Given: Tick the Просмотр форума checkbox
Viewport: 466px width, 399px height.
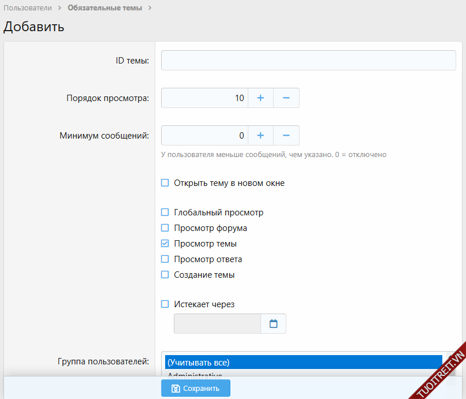Looking at the screenshot, I should click(165, 228).
